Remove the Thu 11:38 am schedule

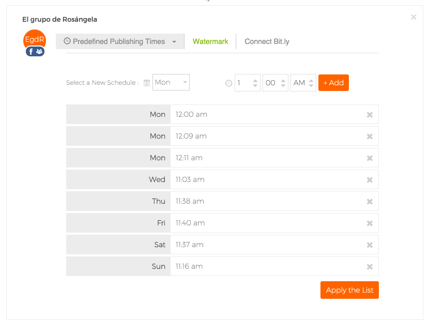370,202
